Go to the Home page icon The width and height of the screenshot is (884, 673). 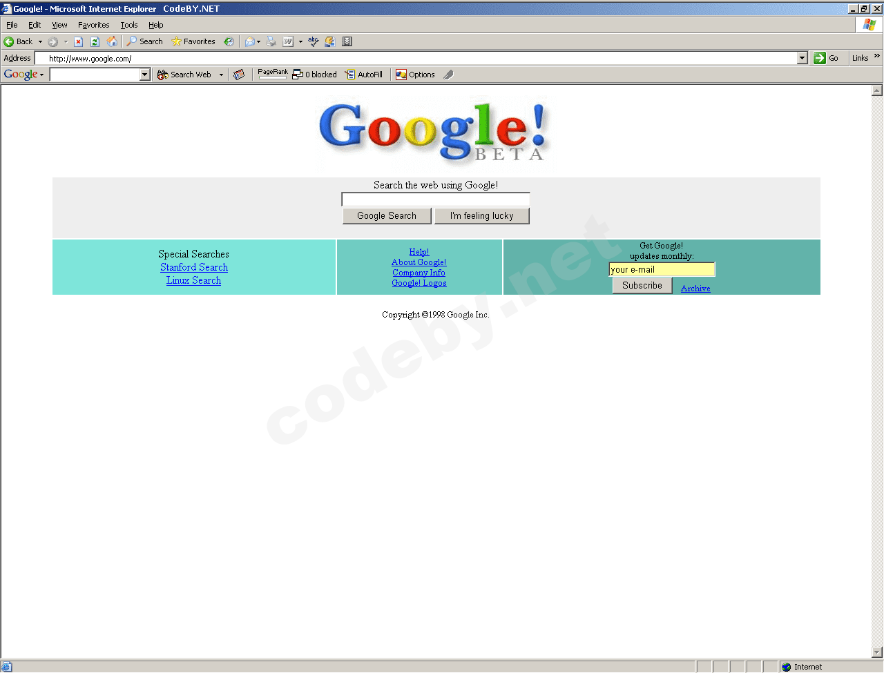[112, 41]
